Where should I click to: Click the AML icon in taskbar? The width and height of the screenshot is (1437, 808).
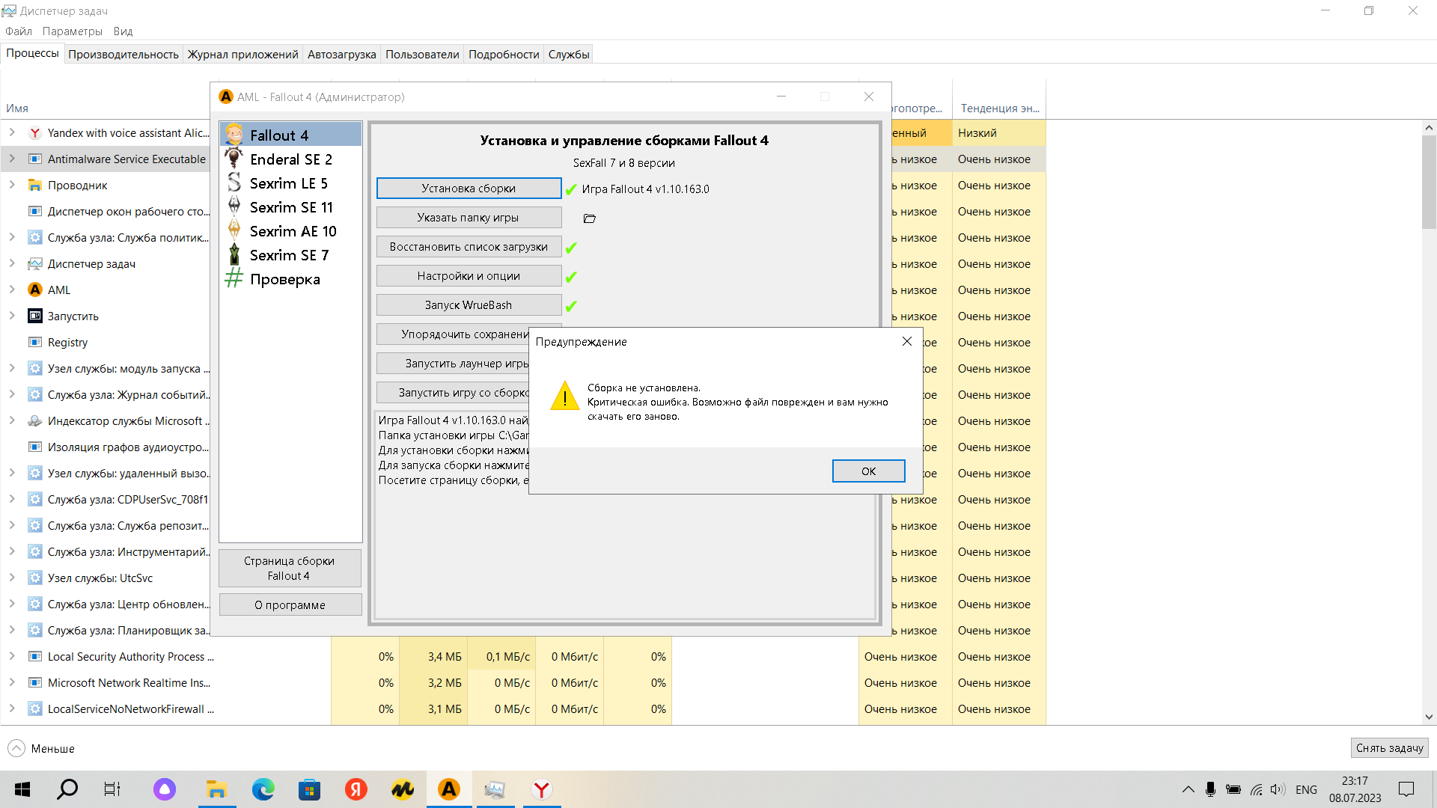click(x=449, y=789)
